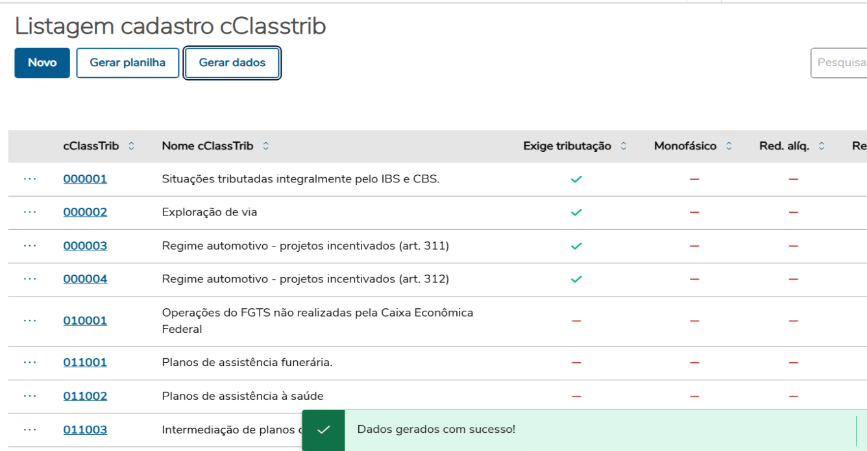Sort by Monofásico column
This screenshot has width=867, height=451.
[x=729, y=147]
